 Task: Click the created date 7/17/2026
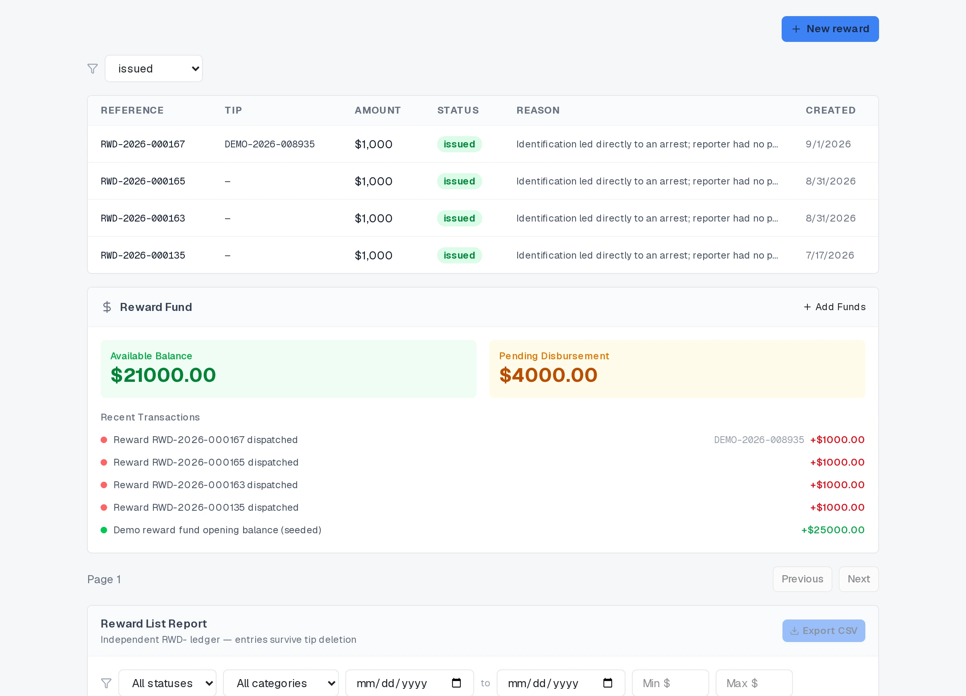click(830, 255)
